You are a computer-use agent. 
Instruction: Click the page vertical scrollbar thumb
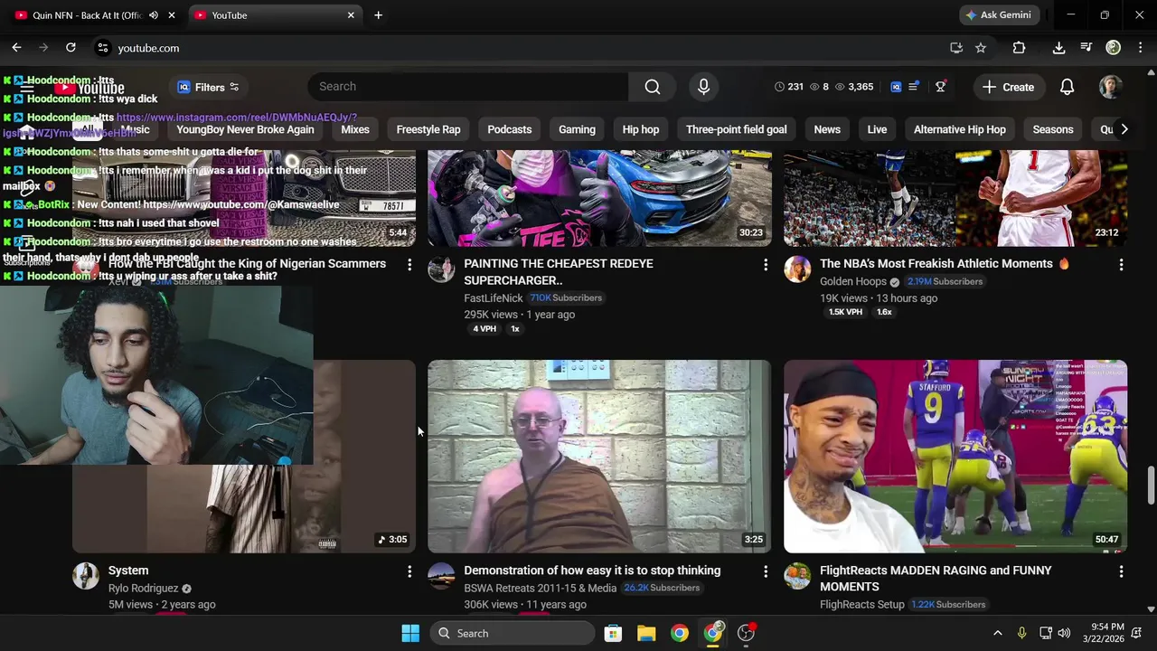click(x=1151, y=486)
